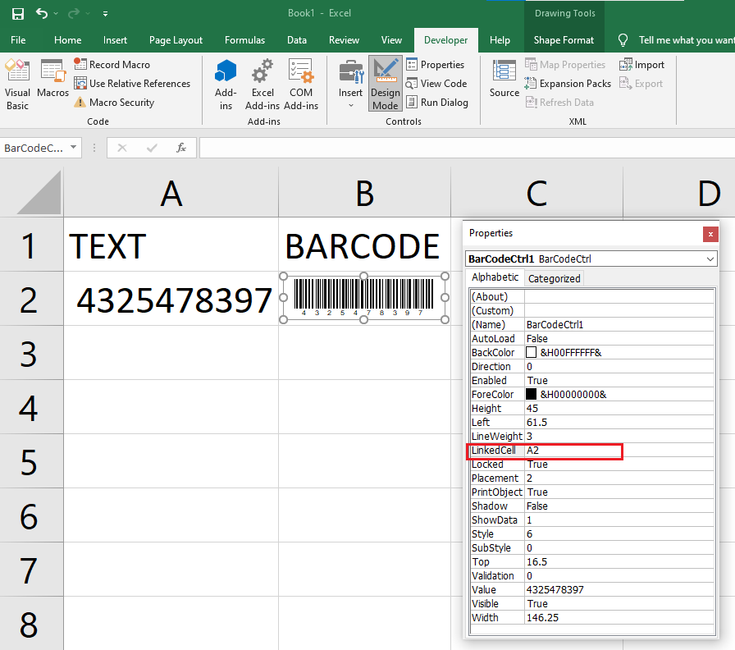This screenshot has width=735, height=650.
Task: Open COM Add-ins dialog
Action: pyautogui.click(x=301, y=85)
